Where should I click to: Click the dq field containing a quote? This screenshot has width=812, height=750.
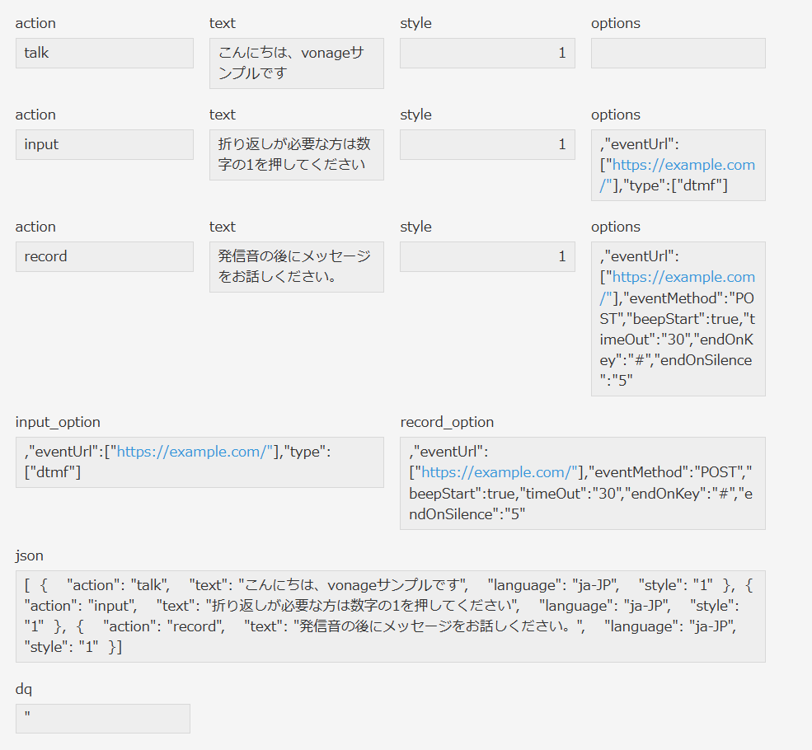(x=102, y=718)
